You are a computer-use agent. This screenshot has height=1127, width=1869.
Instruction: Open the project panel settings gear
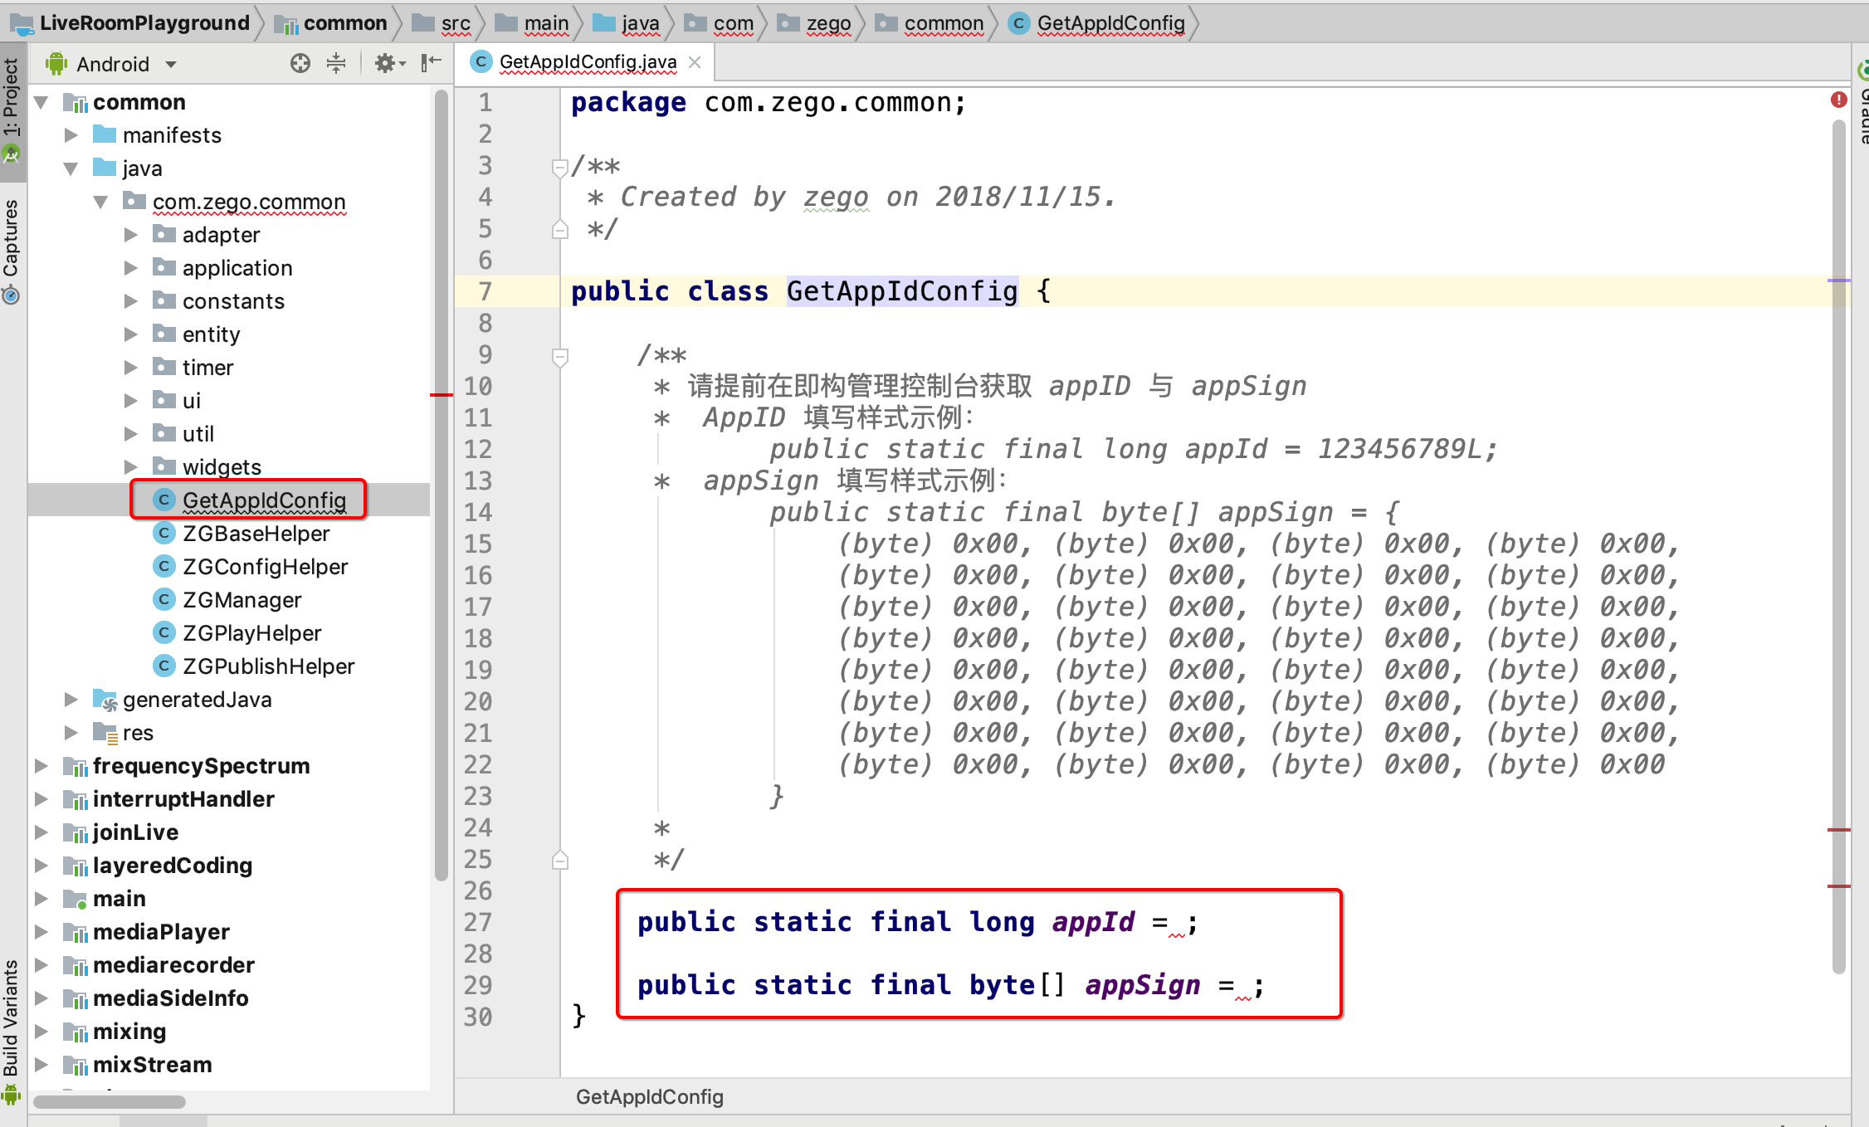(x=388, y=63)
